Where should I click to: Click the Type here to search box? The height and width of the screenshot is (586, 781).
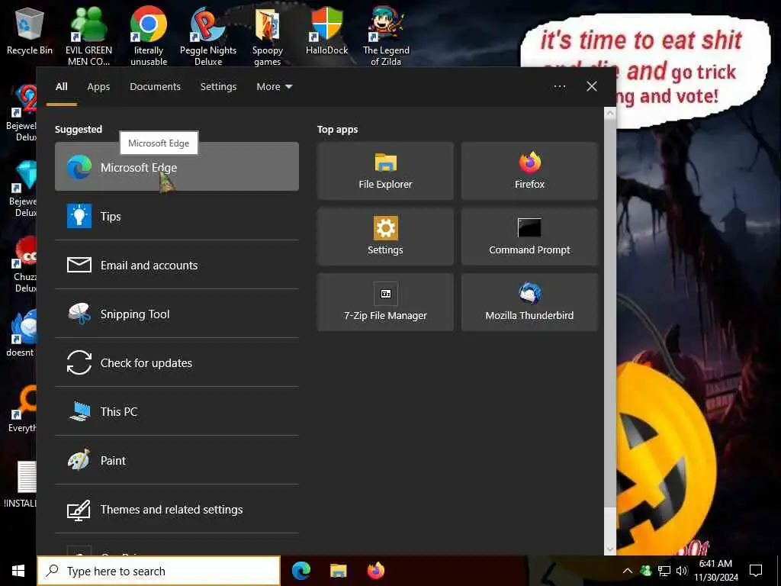pyautogui.click(x=159, y=571)
